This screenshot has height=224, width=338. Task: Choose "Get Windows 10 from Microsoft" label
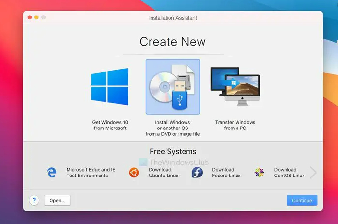pyautogui.click(x=110, y=125)
